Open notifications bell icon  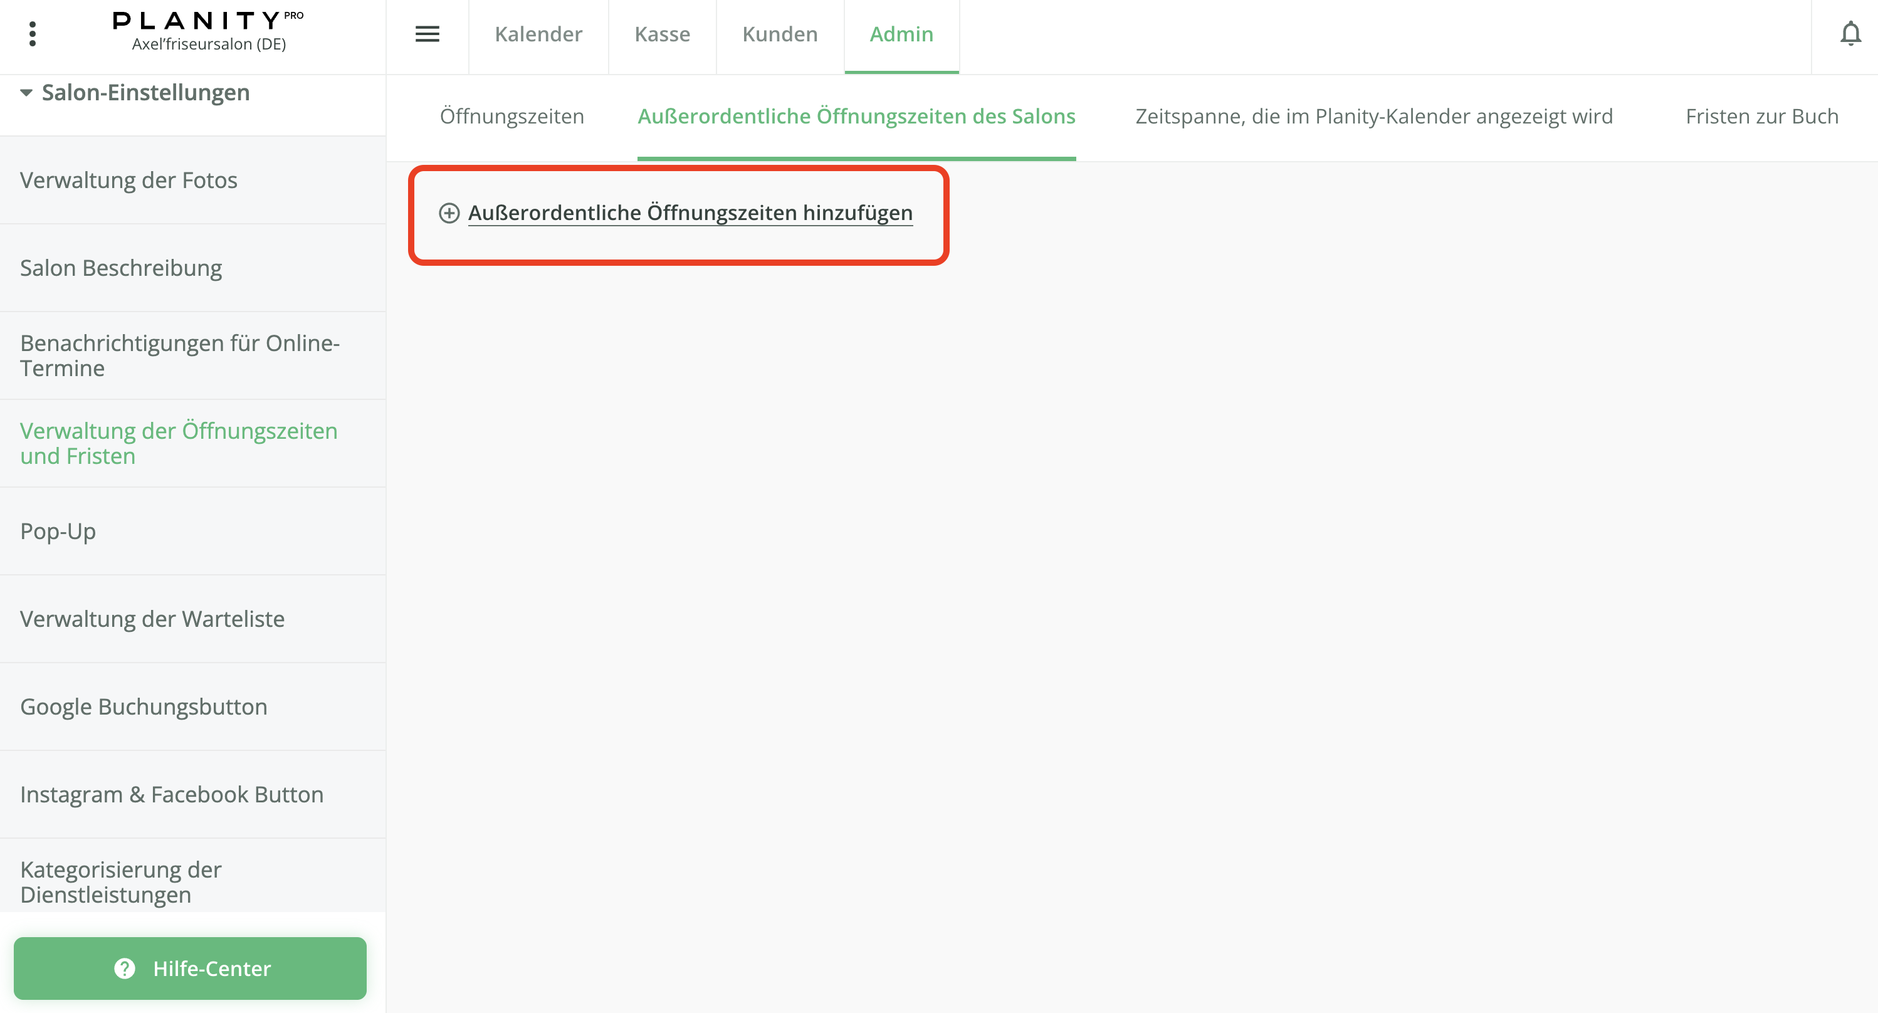pyautogui.click(x=1850, y=34)
